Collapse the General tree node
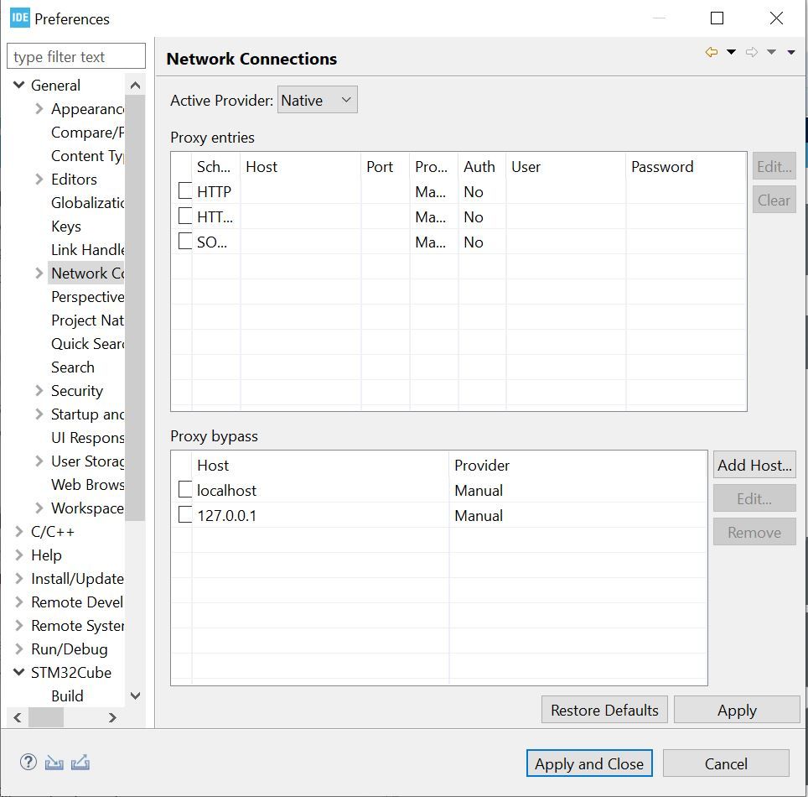Image resolution: width=808 pixels, height=797 pixels. 19,85
